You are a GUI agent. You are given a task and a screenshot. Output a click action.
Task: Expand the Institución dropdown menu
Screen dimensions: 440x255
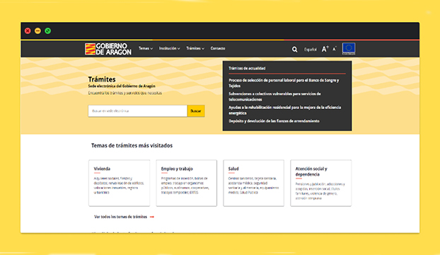(x=170, y=49)
